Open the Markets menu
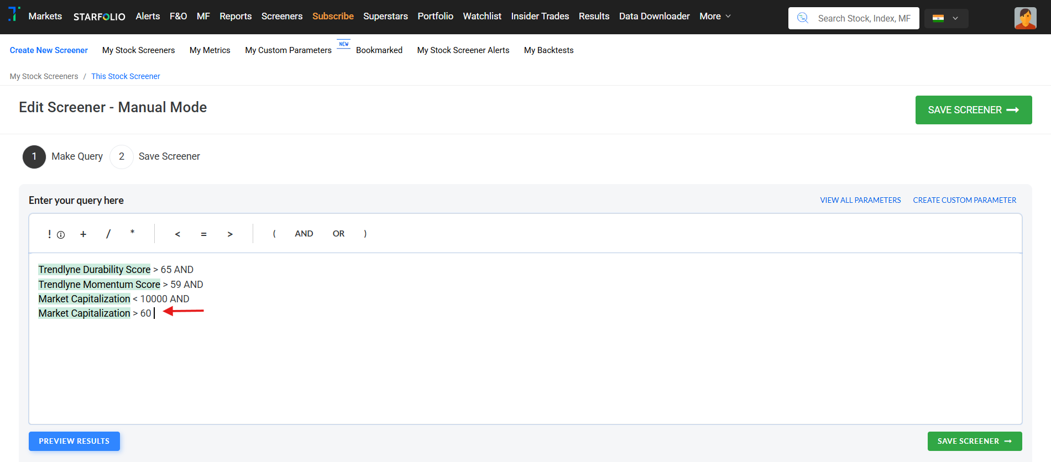Screen dimensions: 1051x462 45,17
